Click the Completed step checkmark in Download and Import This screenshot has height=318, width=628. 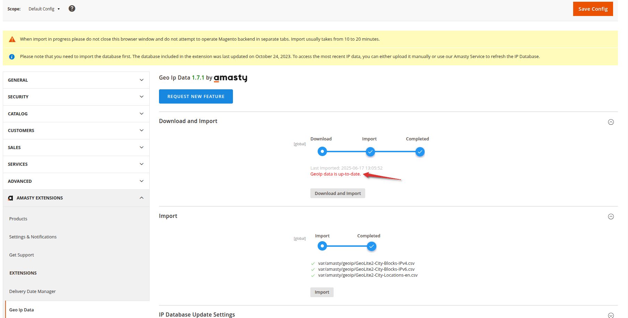click(420, 152)
